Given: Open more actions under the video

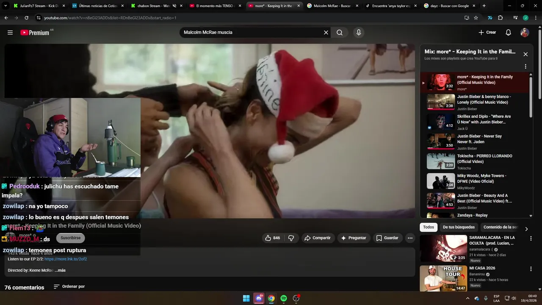Looking at the screenshot, I should click(410, 238).
